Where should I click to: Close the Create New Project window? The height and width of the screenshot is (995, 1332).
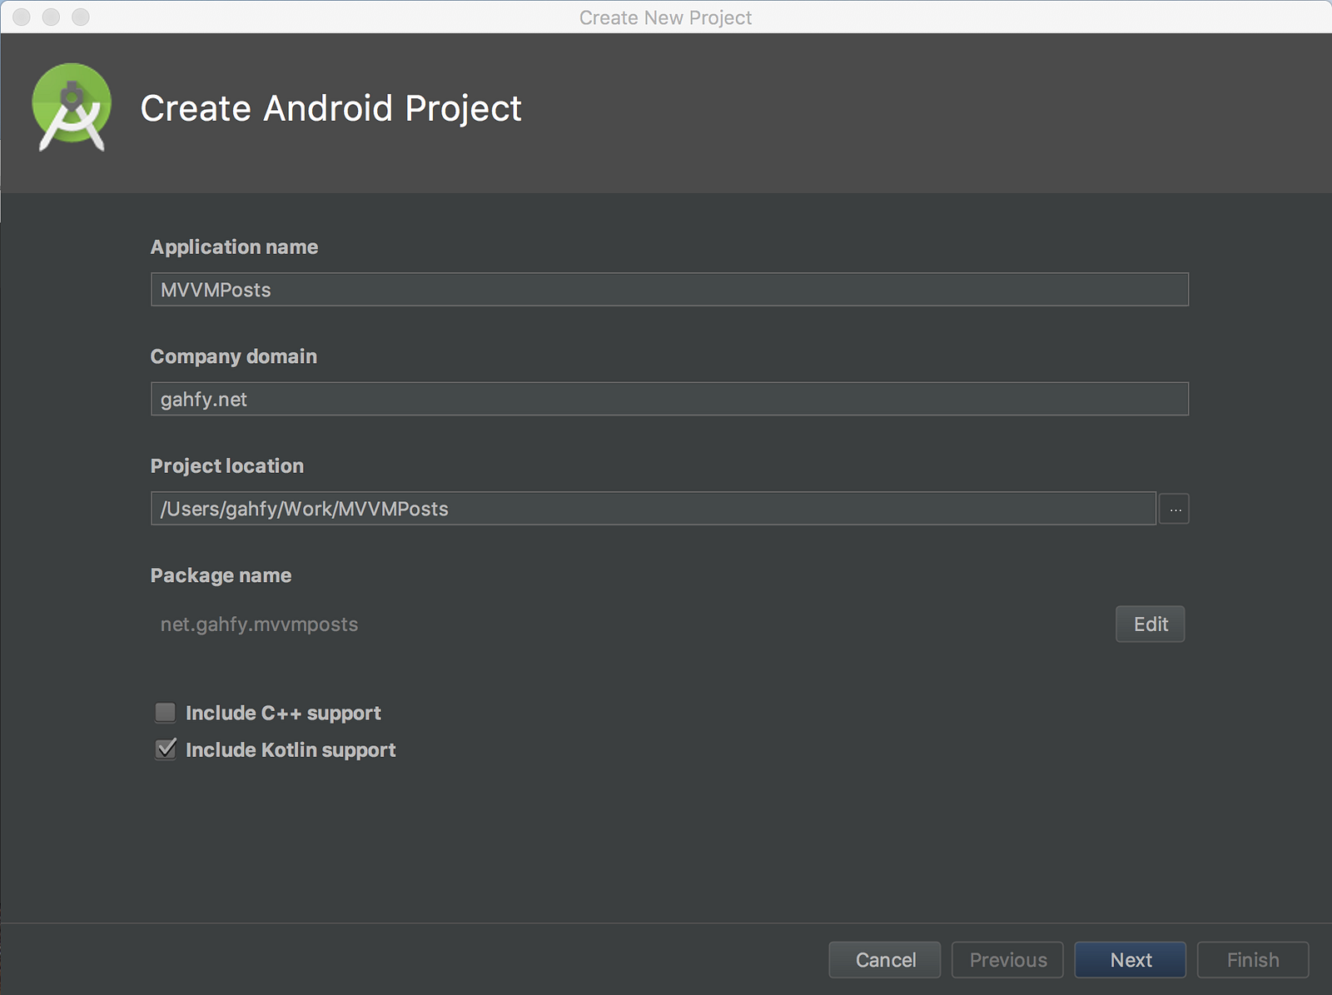22,17
